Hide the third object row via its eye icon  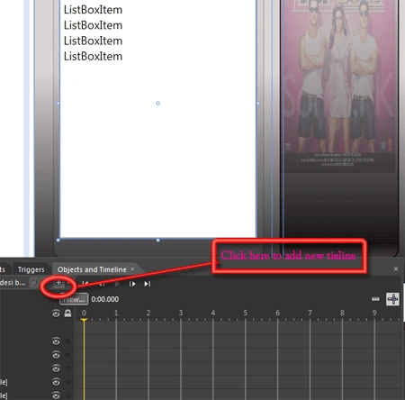(56, 368)
